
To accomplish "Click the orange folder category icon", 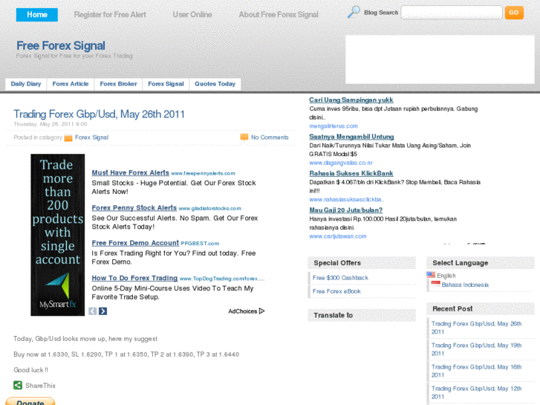I will point(68,137).
